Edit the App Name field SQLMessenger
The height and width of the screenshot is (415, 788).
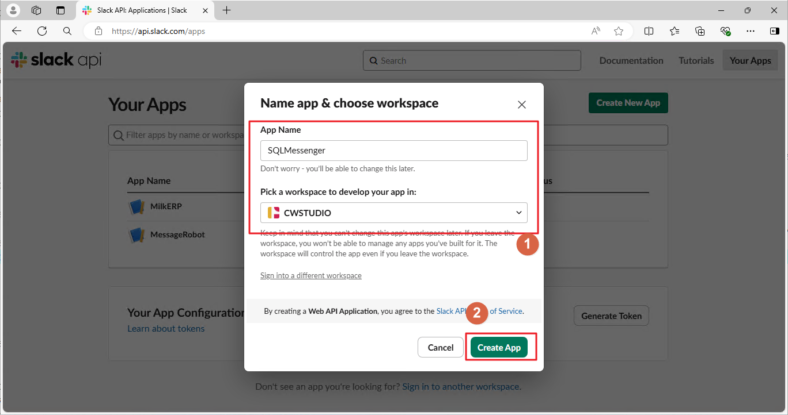(x=394, y=151)
